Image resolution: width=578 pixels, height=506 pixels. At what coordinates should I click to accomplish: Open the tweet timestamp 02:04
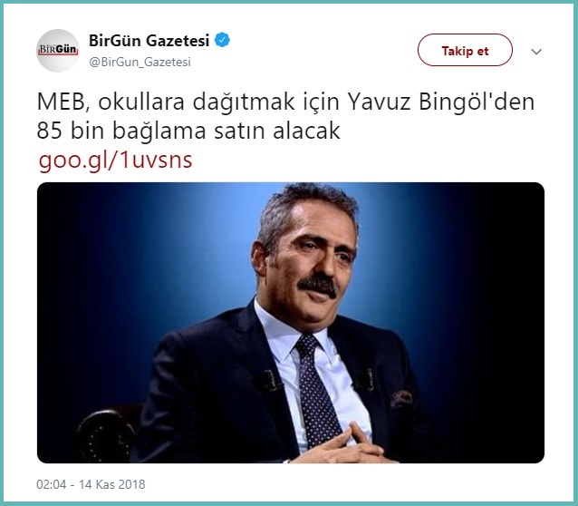[x=52, y=484]
